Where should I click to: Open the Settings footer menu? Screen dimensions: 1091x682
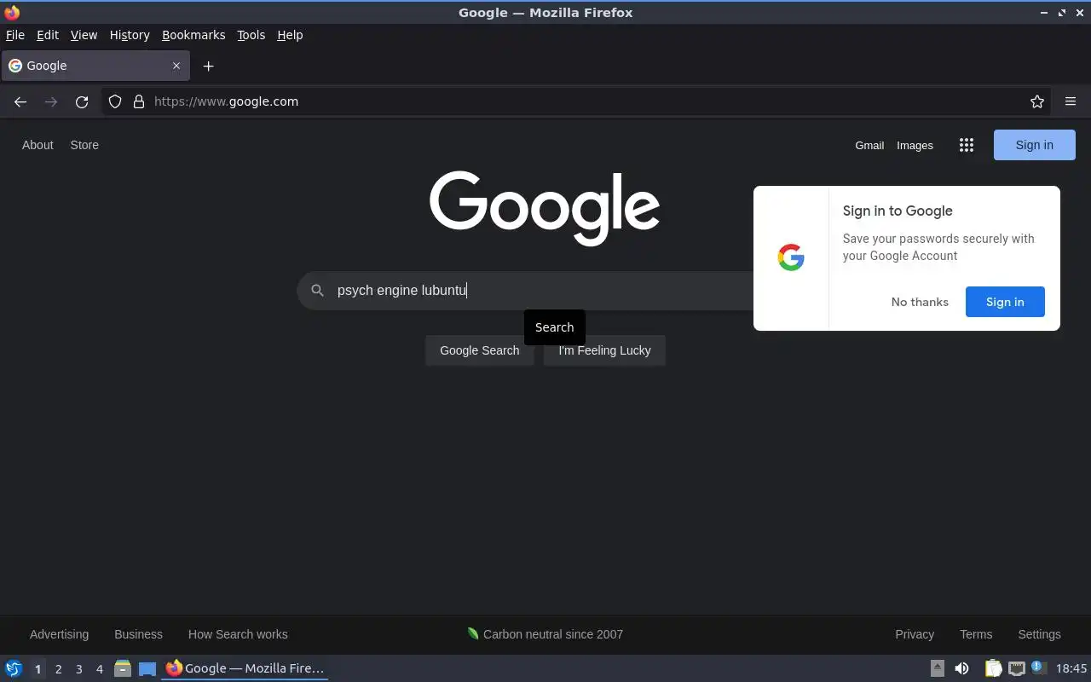1039,634
